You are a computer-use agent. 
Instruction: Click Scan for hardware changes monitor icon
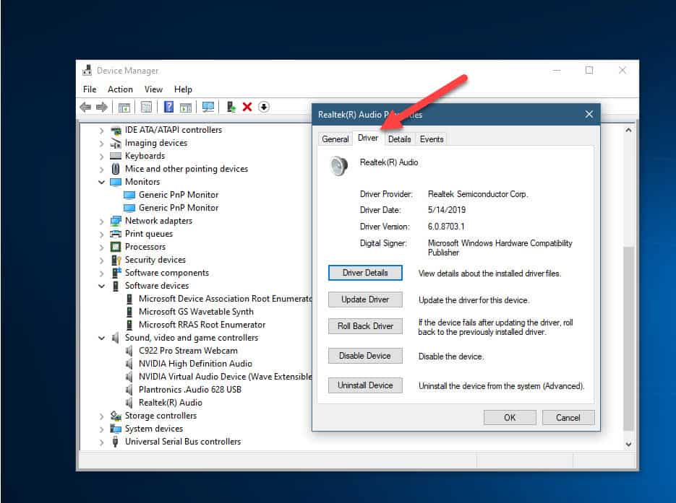click(x=208, y=107)
